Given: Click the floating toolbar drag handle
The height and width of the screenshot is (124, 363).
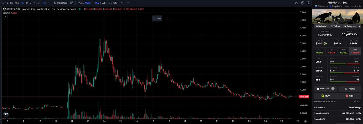Looking at the screenshot, I should point(154,18).
